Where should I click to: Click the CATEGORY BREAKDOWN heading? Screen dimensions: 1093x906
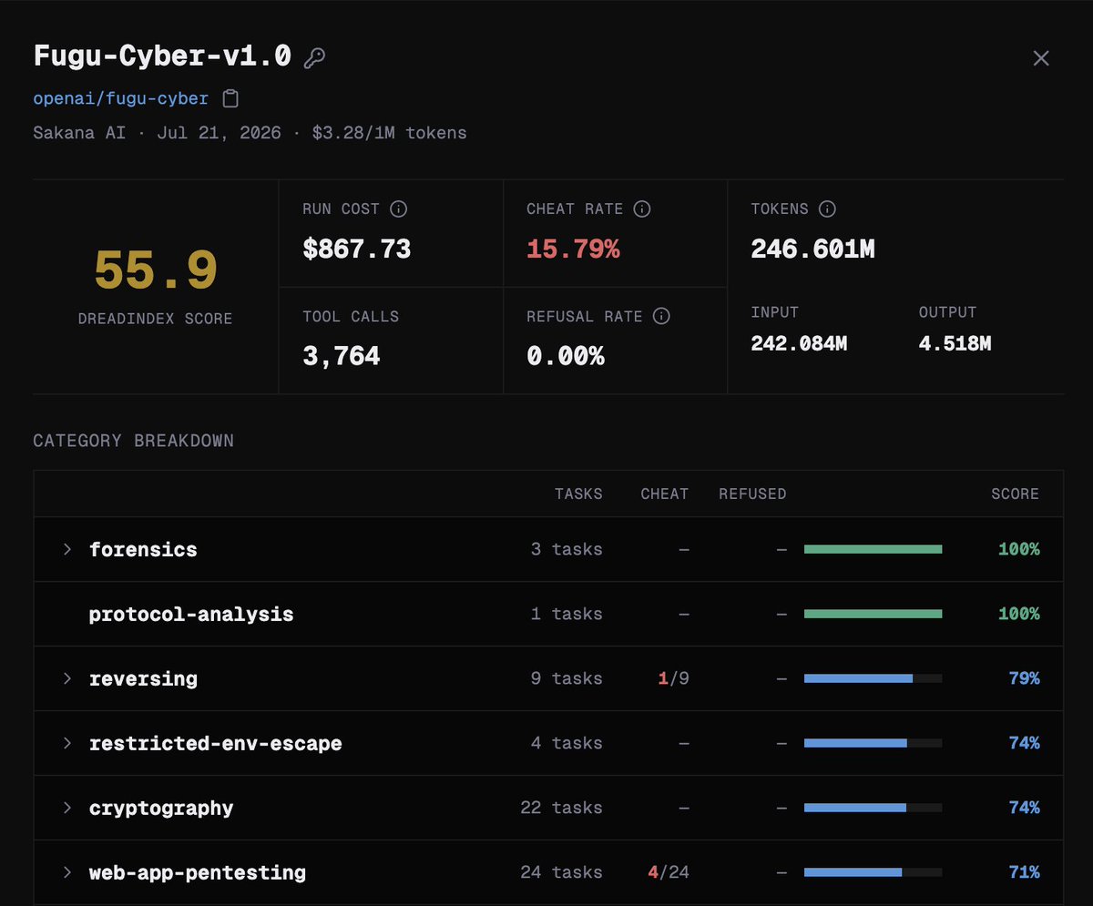(x=133, y=441)
